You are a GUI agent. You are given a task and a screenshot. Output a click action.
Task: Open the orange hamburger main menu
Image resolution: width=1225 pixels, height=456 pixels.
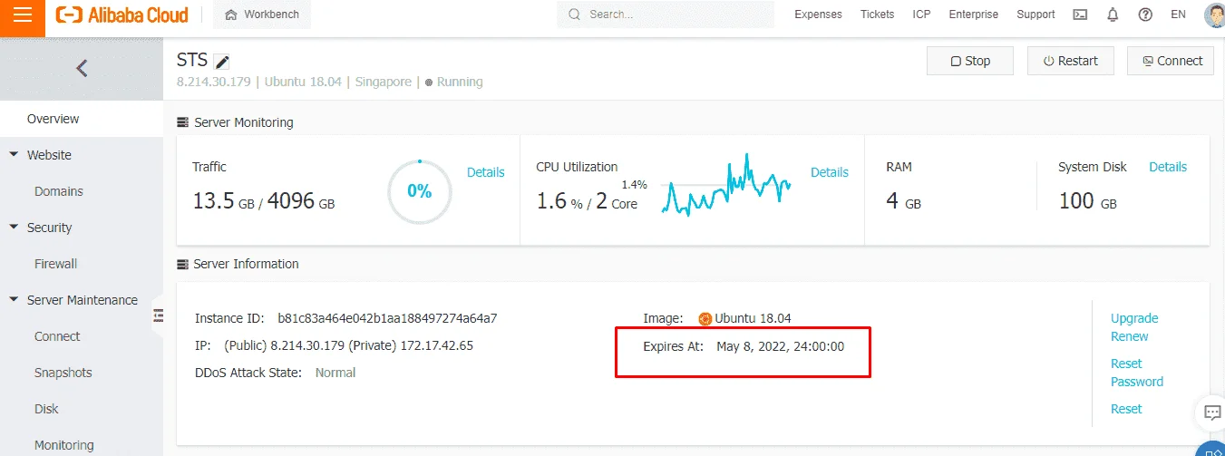[x=23, y=15]
